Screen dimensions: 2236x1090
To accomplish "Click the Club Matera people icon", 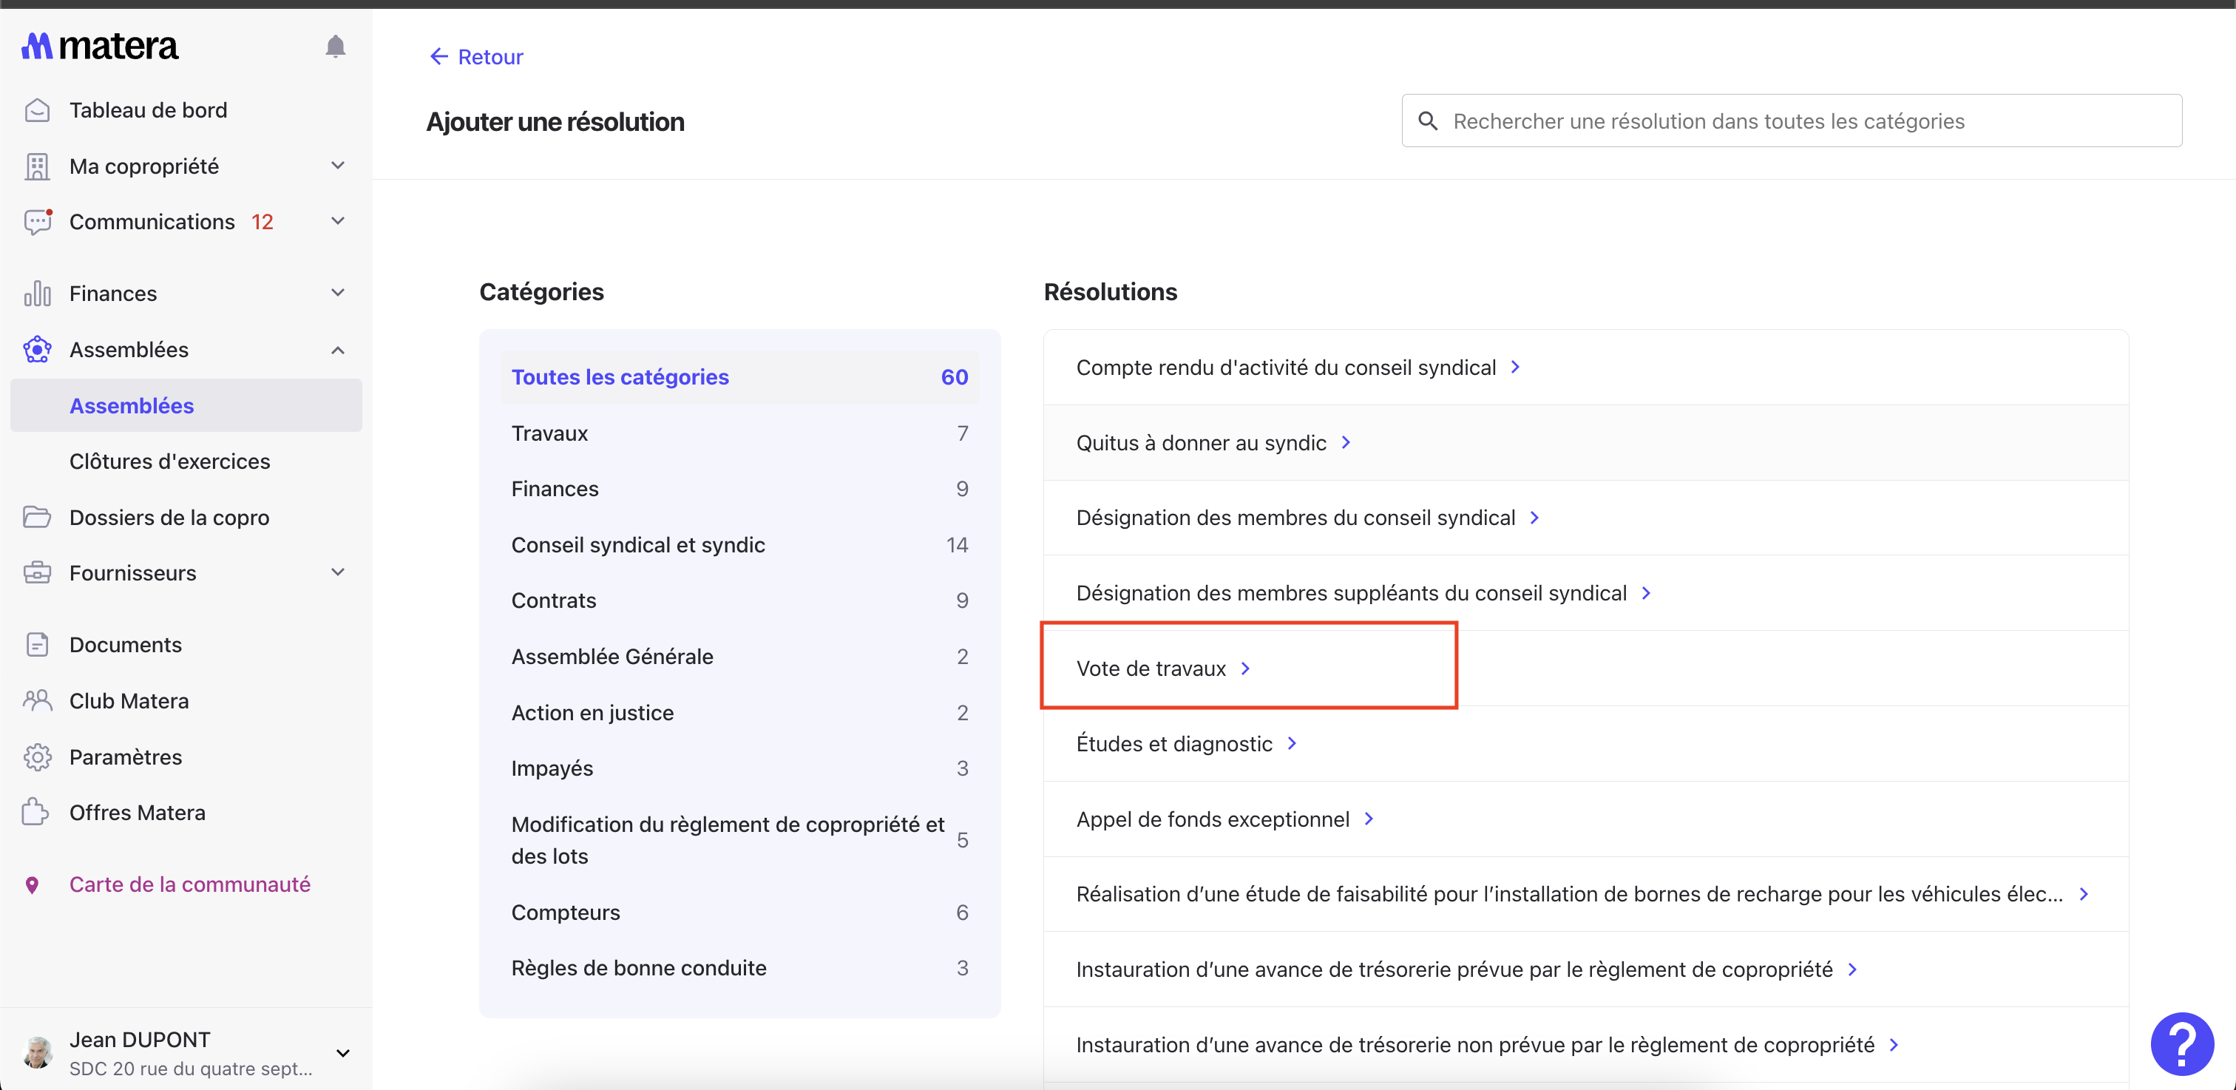I will point(37,700).
